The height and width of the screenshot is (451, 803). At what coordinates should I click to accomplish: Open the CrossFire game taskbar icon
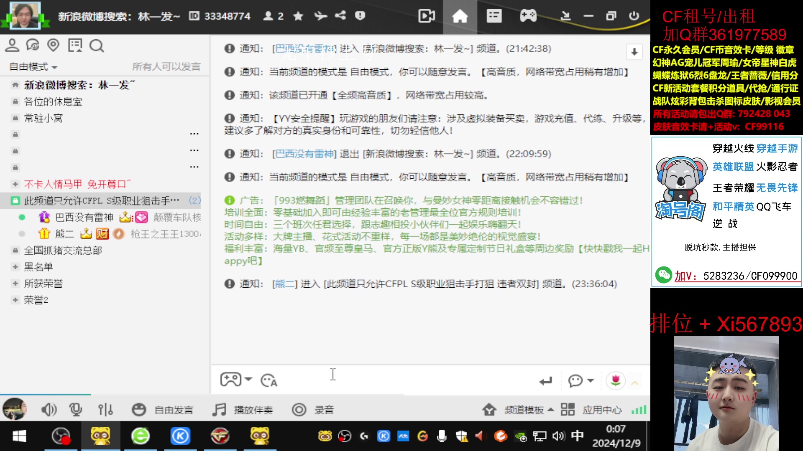pyautogui.click(x=220, y=436)
